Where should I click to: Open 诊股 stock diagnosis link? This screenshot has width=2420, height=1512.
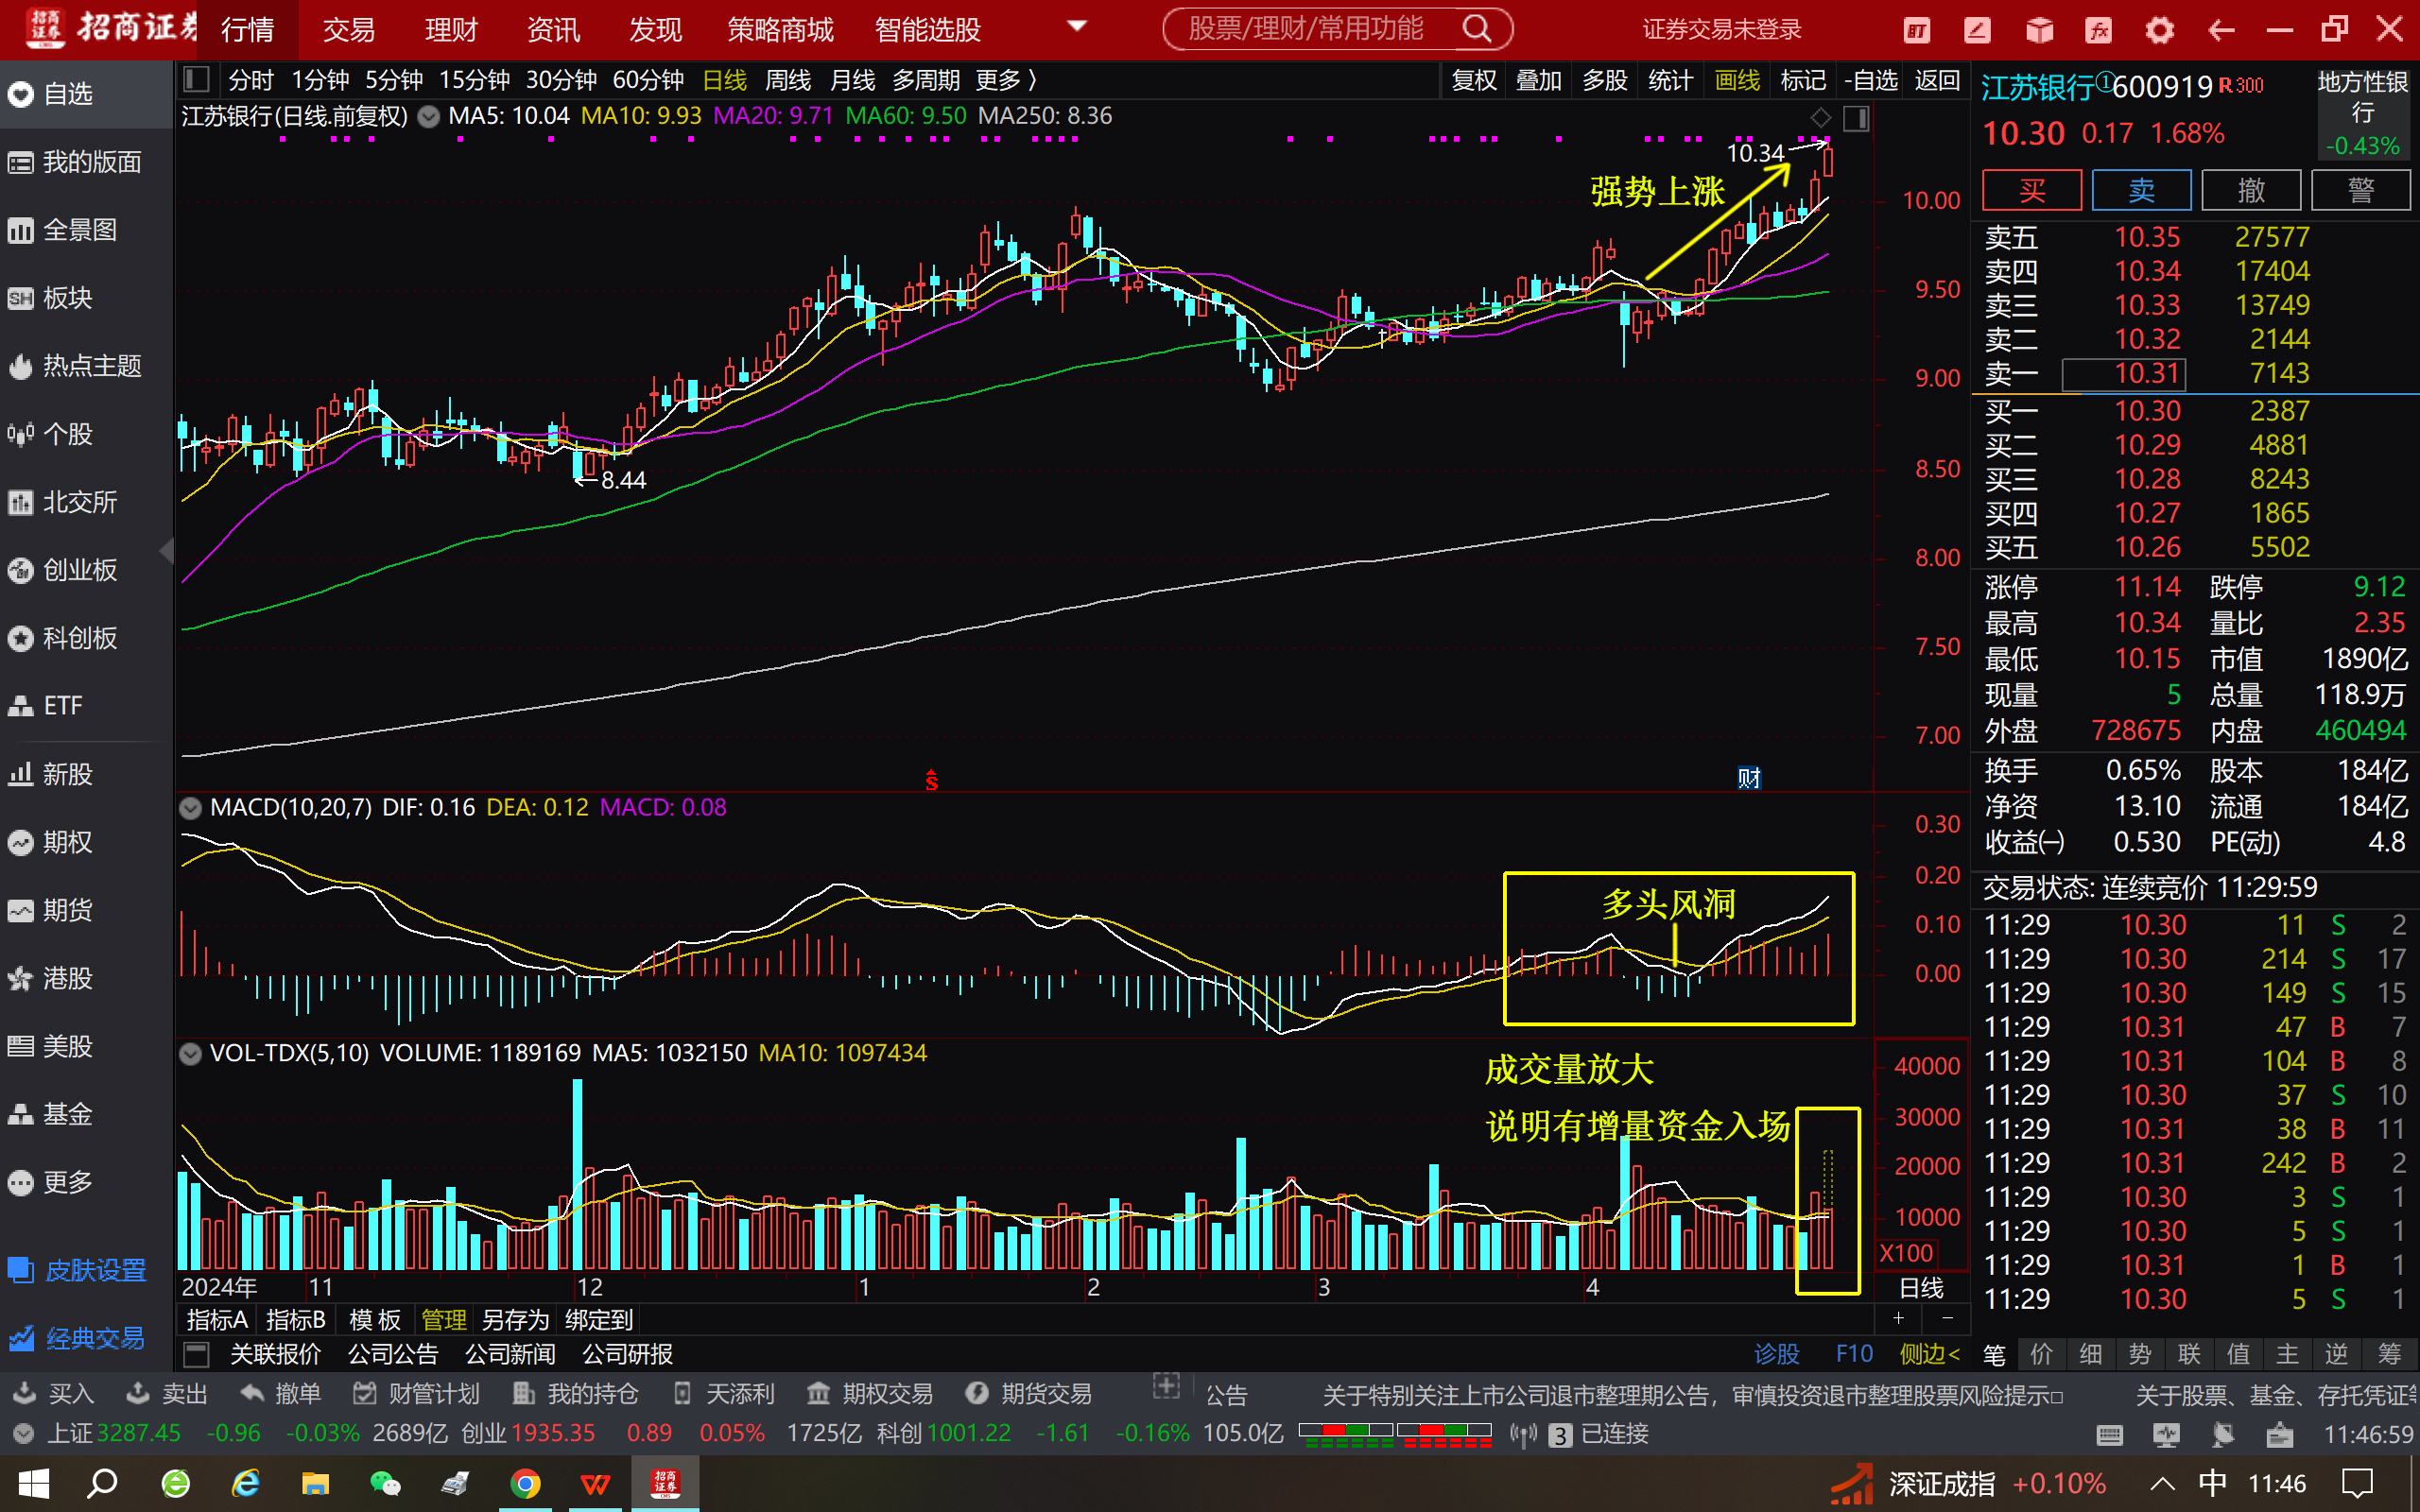click(1777, 1354)
